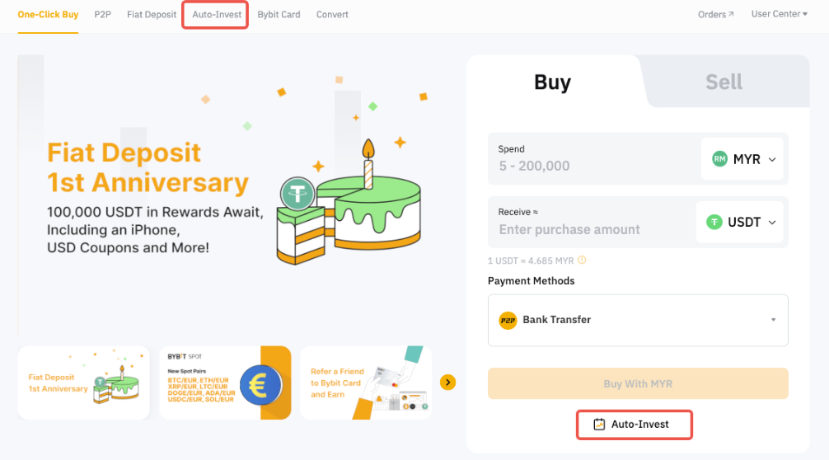The width and height of the screenshot is (829, 460).
Task: Expand the MYR currency dropdown
Action: point(772,160)
